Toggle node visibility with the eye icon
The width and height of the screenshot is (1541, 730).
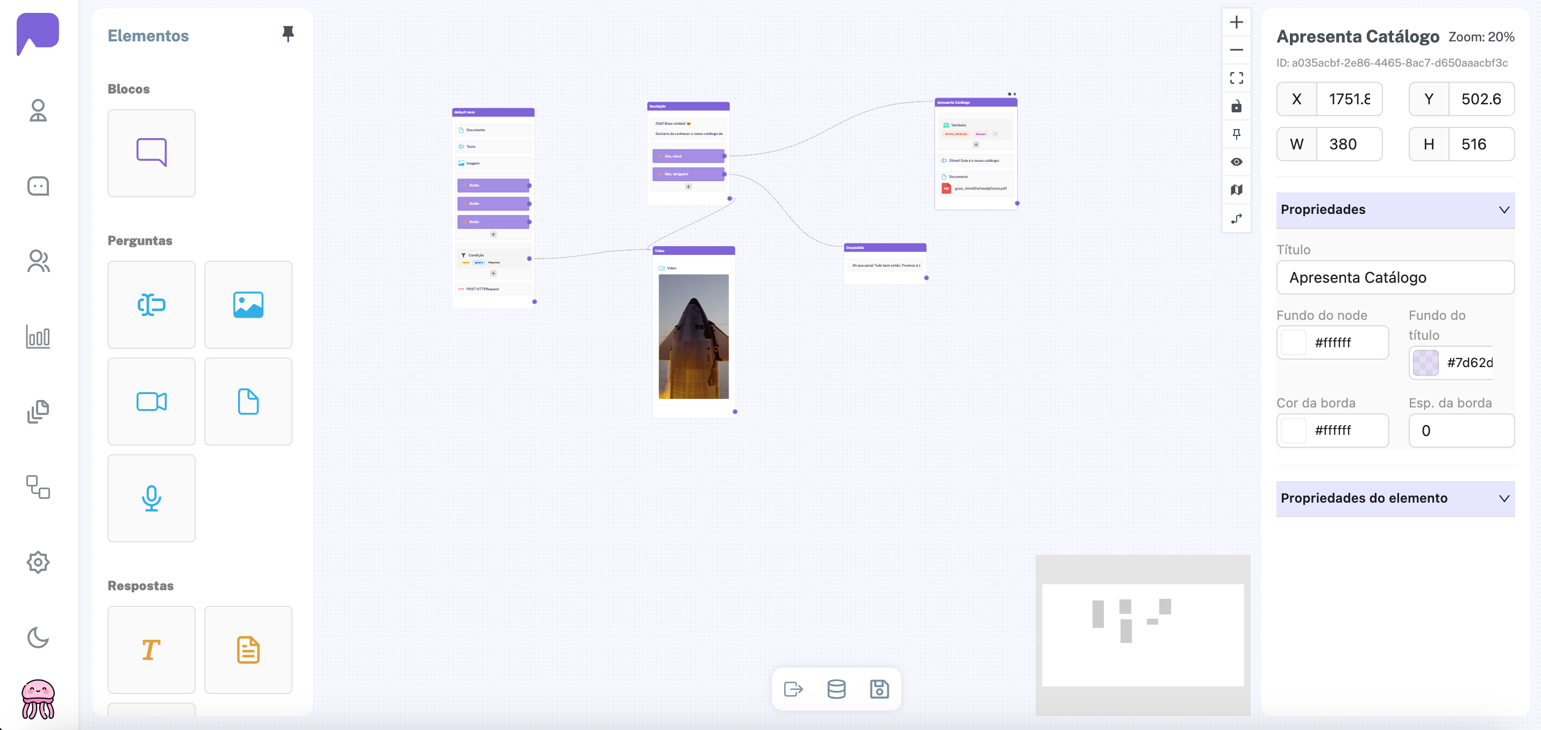pyautogui.click(x=1237, y=161)
